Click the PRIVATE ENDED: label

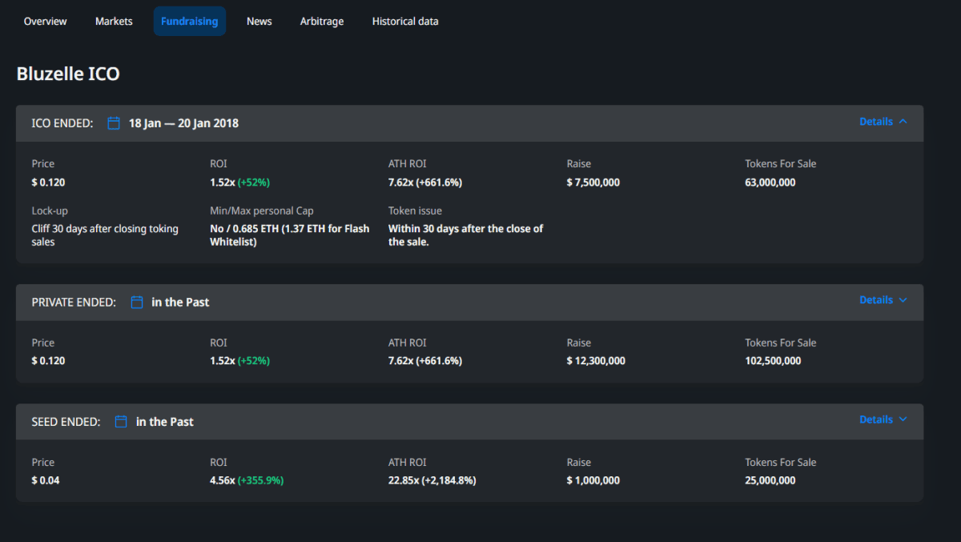[74, 302]
